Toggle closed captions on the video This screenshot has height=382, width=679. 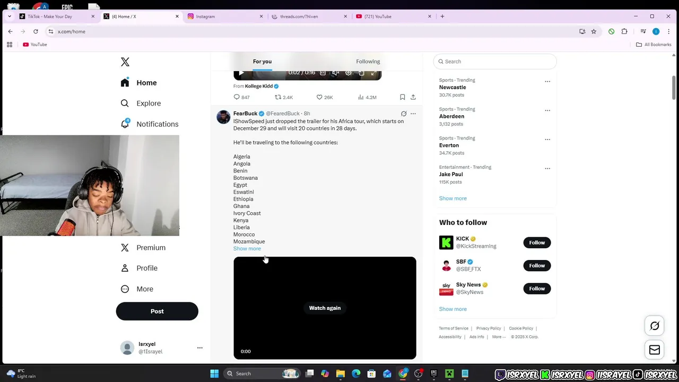pos(323,73)
